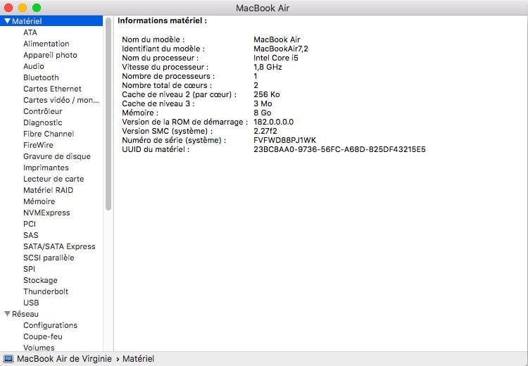Click the 3 Mo level 3 cache value

[x=263, y=103]
